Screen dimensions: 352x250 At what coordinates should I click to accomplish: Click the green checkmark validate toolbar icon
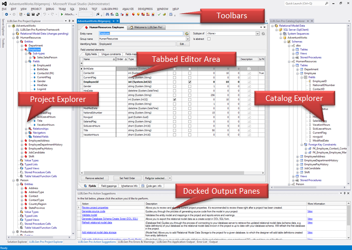[x=159, y=14]
